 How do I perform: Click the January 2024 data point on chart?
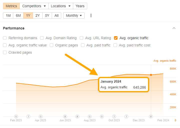point(151,75)
